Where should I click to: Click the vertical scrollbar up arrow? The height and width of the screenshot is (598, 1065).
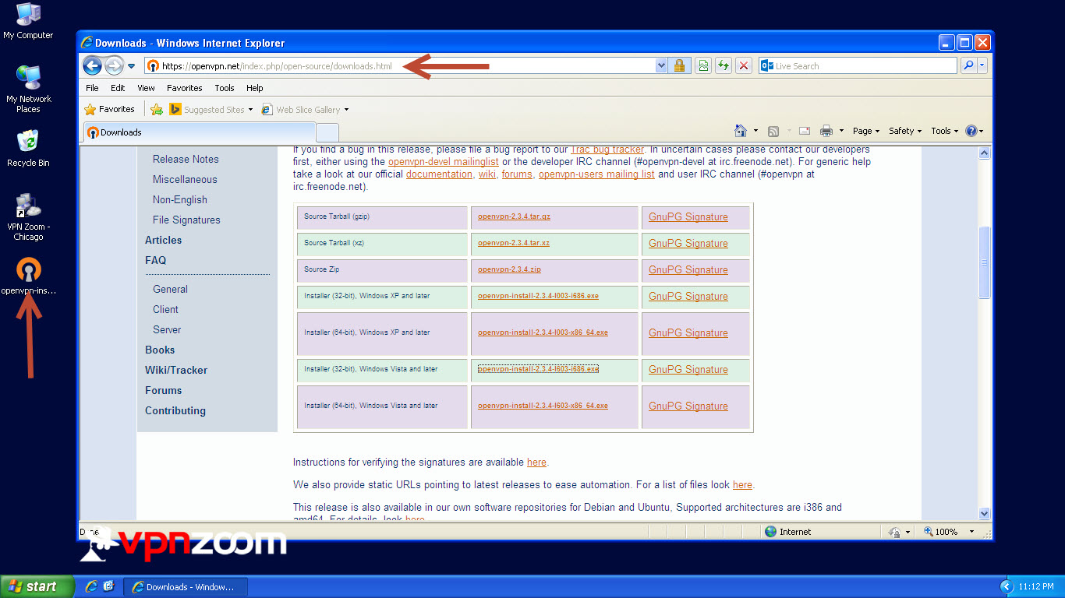pos(984,153)
